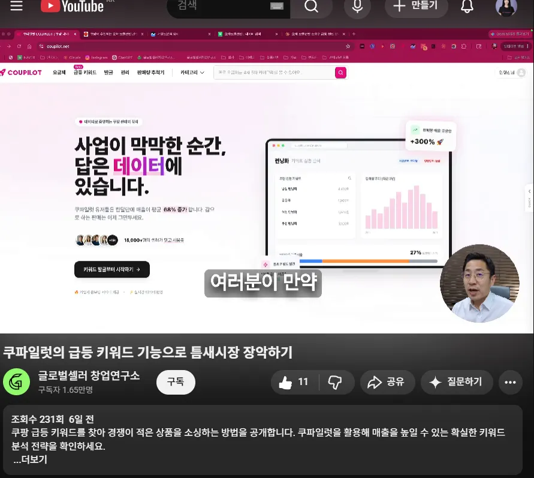The width and height of the screenshot is (534, 478).
Task: Click the YouTube magnifier search button
Action: pyautogui.click(x=311, y=6)
